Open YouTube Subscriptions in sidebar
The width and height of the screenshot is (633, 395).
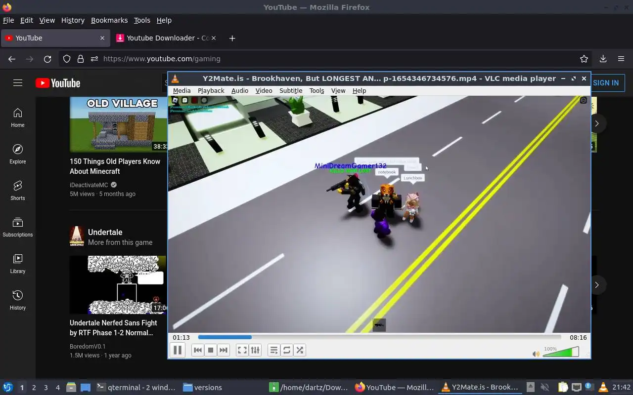(18, 227)
